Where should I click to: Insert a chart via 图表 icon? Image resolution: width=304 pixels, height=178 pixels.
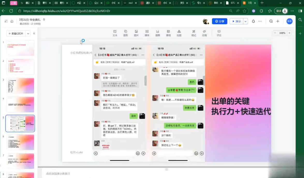tap(158, 33)
